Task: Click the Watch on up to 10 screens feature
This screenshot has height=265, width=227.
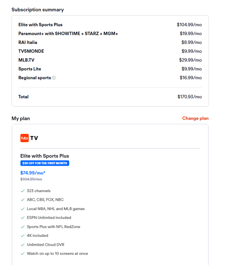Action: tap(57, 253)
